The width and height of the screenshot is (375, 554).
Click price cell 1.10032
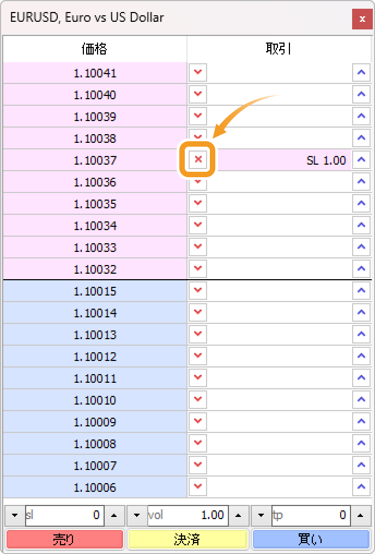click(x=95, y=269)
